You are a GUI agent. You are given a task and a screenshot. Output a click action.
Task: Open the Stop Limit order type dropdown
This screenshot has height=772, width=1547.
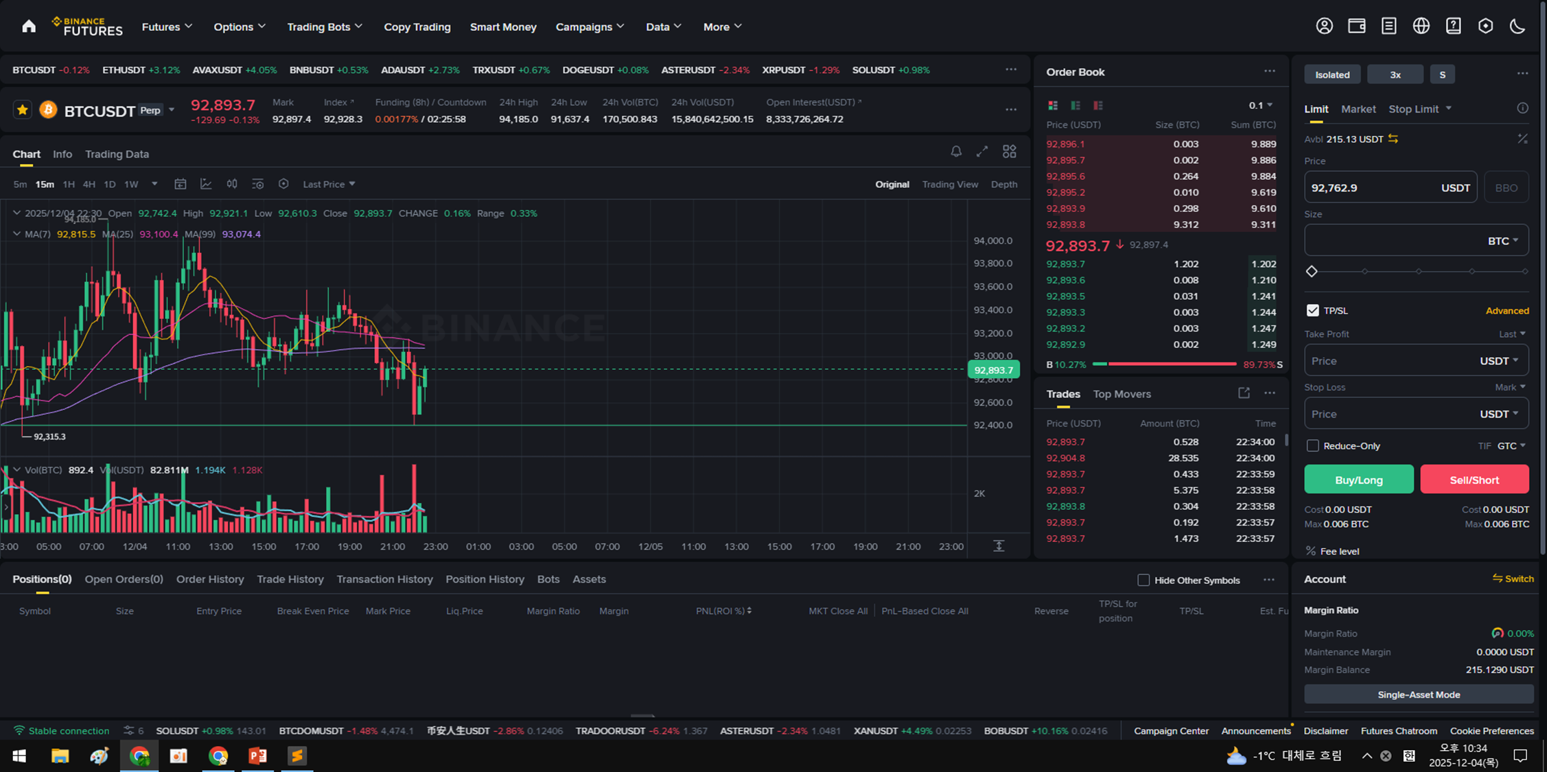pos(1419,109)
